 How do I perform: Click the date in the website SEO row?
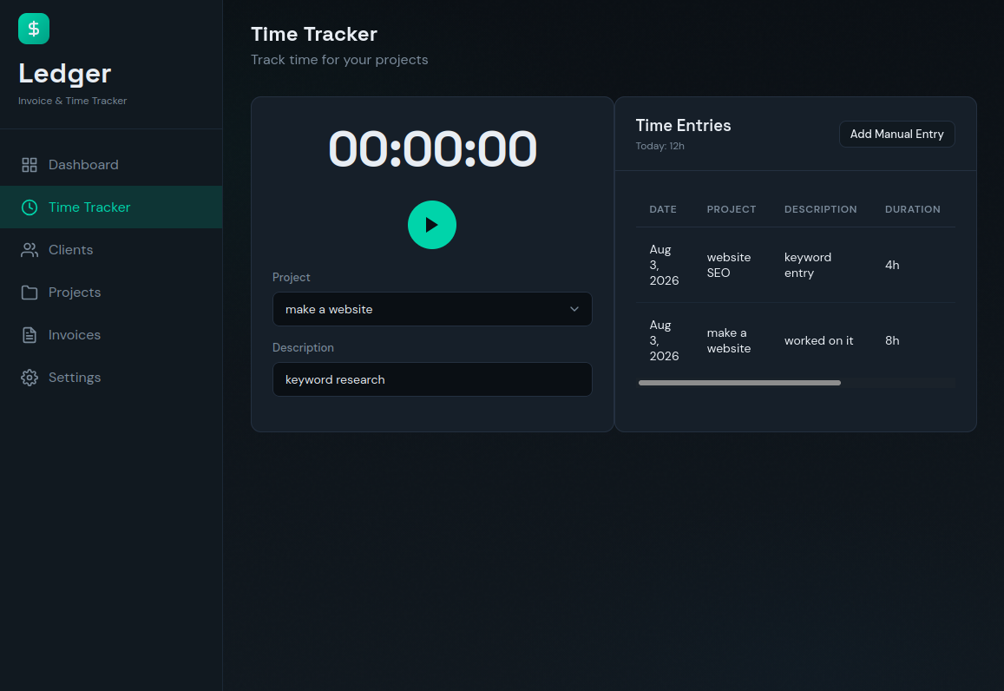[664, 265]
